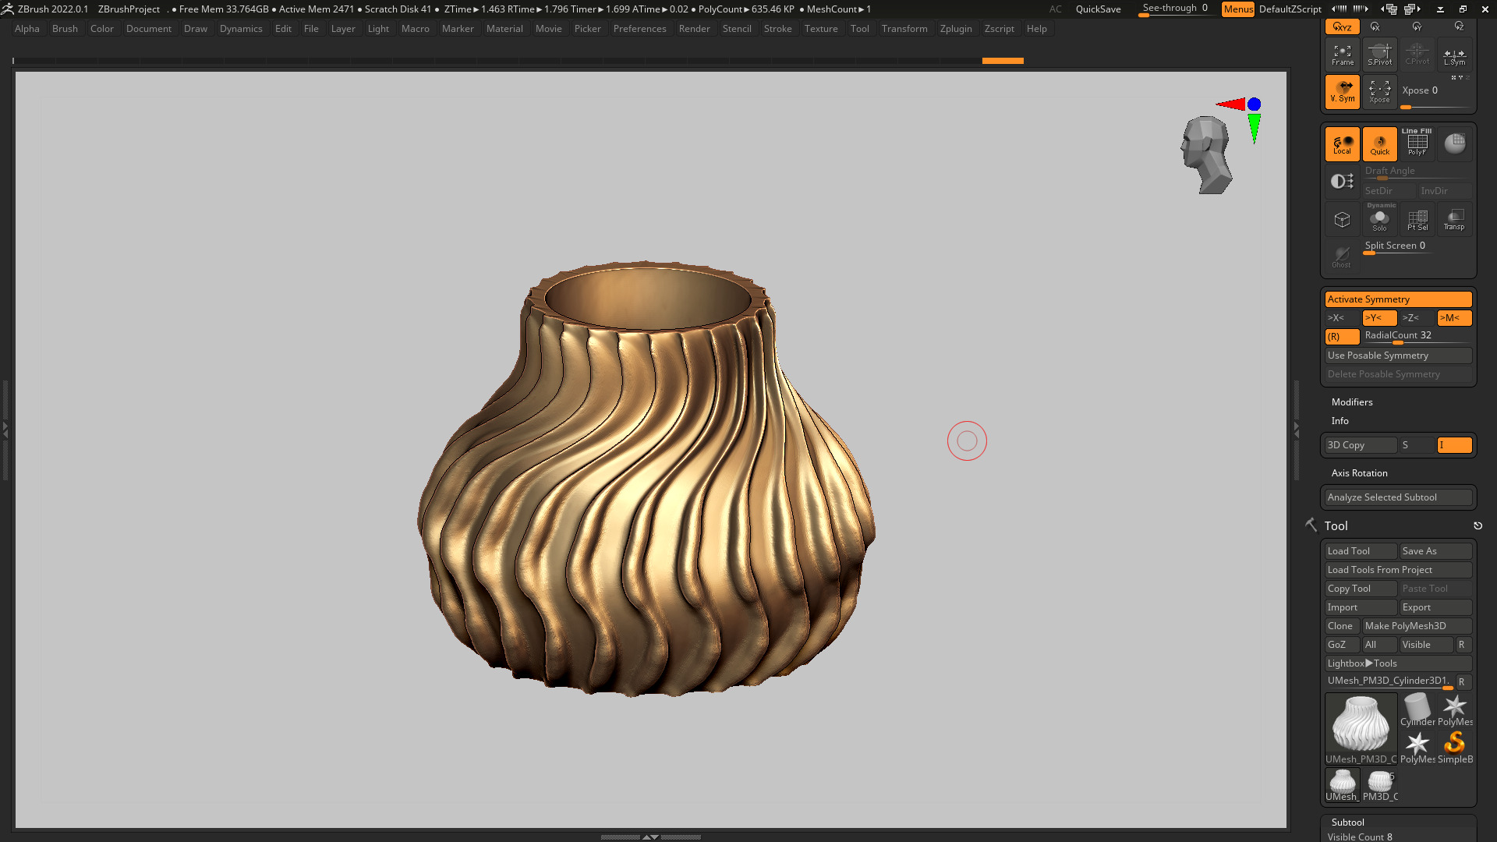Click the Save As button
Viewport: 1497px width, 842px height.
[1435, 551]
